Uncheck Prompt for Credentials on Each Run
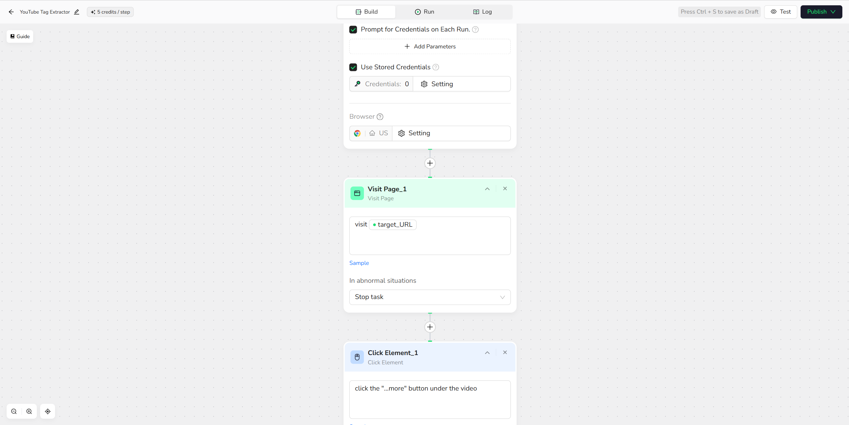Viewport: 849px width, 425px height. (x=353, y=30)
